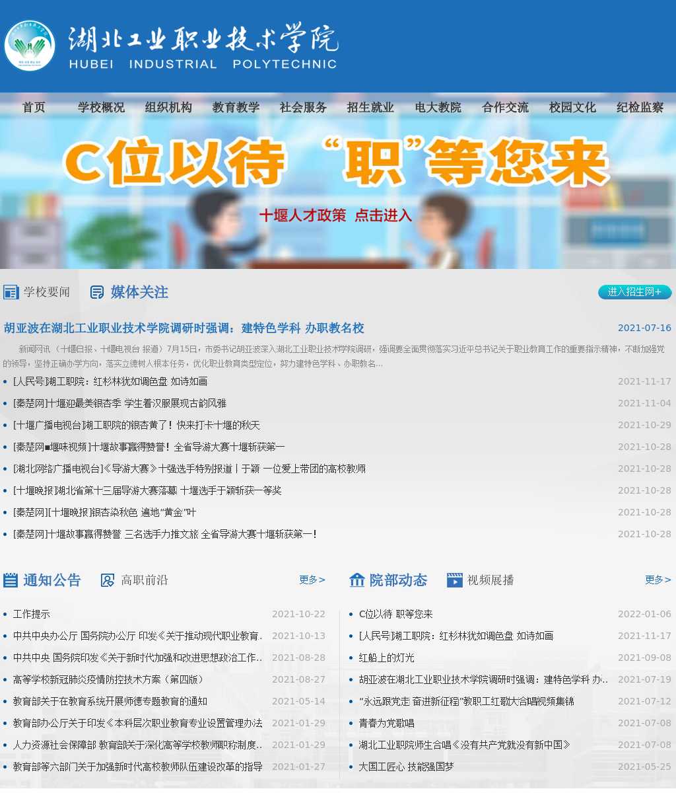Open 三名选手力推文旅 article
676x793 pixels.
(165, 534)
